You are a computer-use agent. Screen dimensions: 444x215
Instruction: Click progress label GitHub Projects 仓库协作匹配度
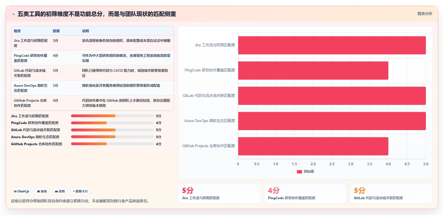pyautogui.click(x=36, y=144)
